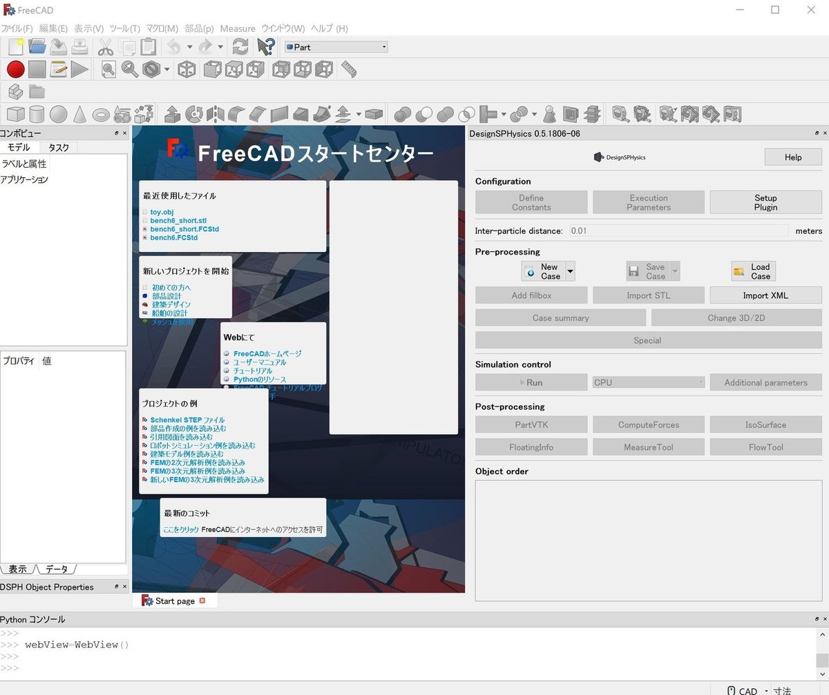Click the Setup Plugin button
This screenshot has height=695, width=829.
point(765,202)
